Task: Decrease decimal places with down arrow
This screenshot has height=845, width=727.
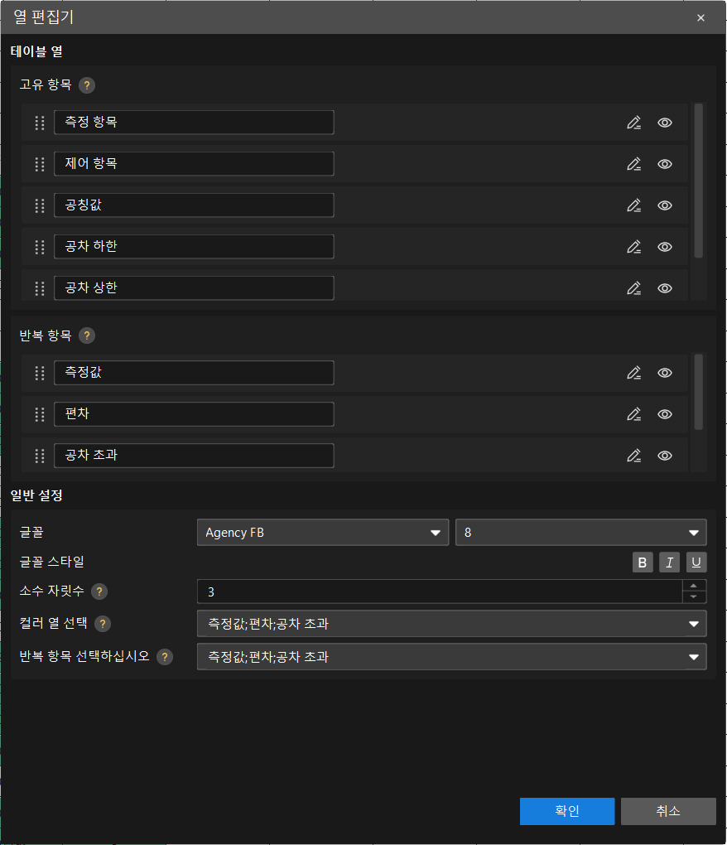Action: [694, 596]
